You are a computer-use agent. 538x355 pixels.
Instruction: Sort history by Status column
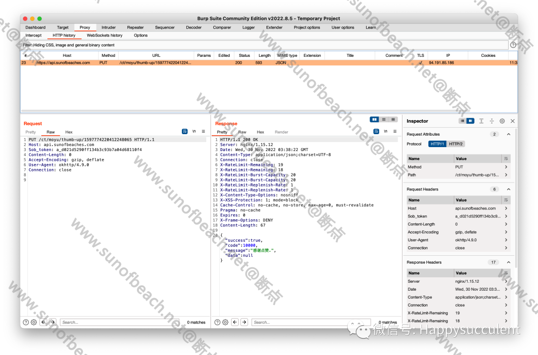pyautogui.click(x=244, y=55)
